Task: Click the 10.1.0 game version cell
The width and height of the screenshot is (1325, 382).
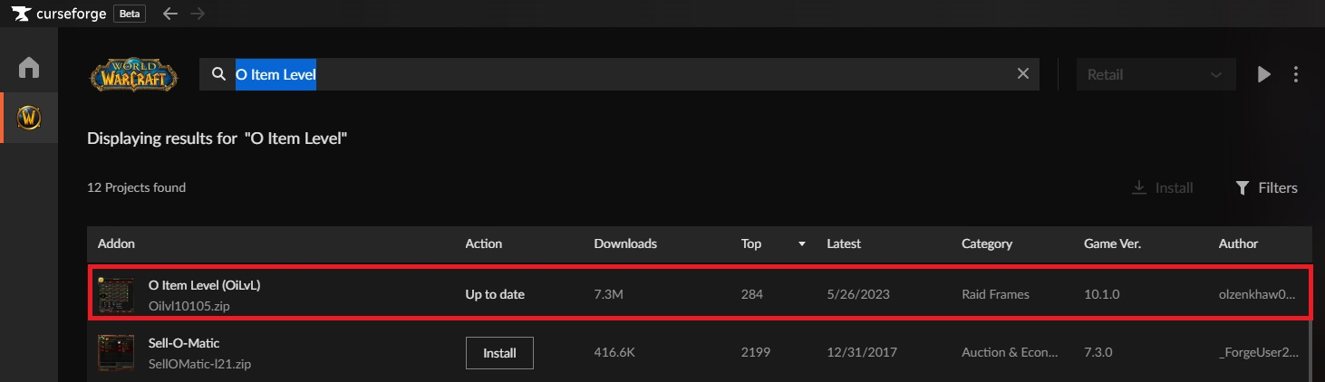Action: (x=1100, y=294)
